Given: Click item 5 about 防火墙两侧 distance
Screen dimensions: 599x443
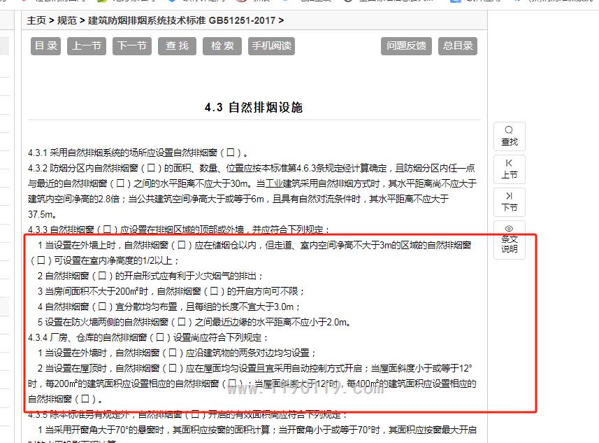Looking at the screenshot, I should [194, 322].
